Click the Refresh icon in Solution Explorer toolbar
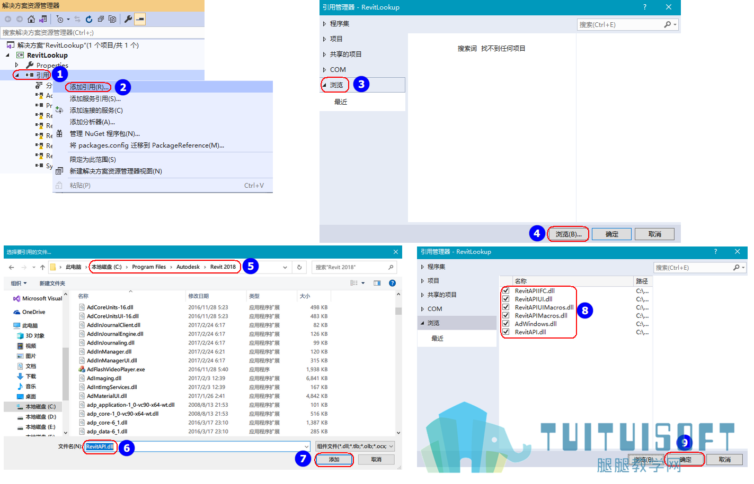Image resolution: width=754 pixels, height=484 pixels. point(89,19)
